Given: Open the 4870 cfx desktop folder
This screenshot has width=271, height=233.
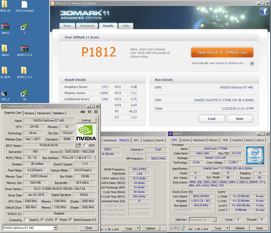Looking at the screenshot, I should (5, 6).
